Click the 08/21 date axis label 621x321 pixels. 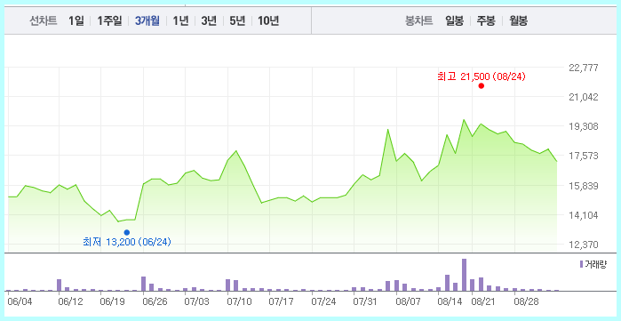[x=482, y=302]
